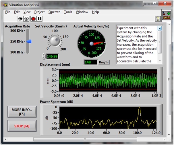Viewport: 174px width, 145px height.
Task: Click the Pause toolbar icon
Action: [x=39, y=19]
